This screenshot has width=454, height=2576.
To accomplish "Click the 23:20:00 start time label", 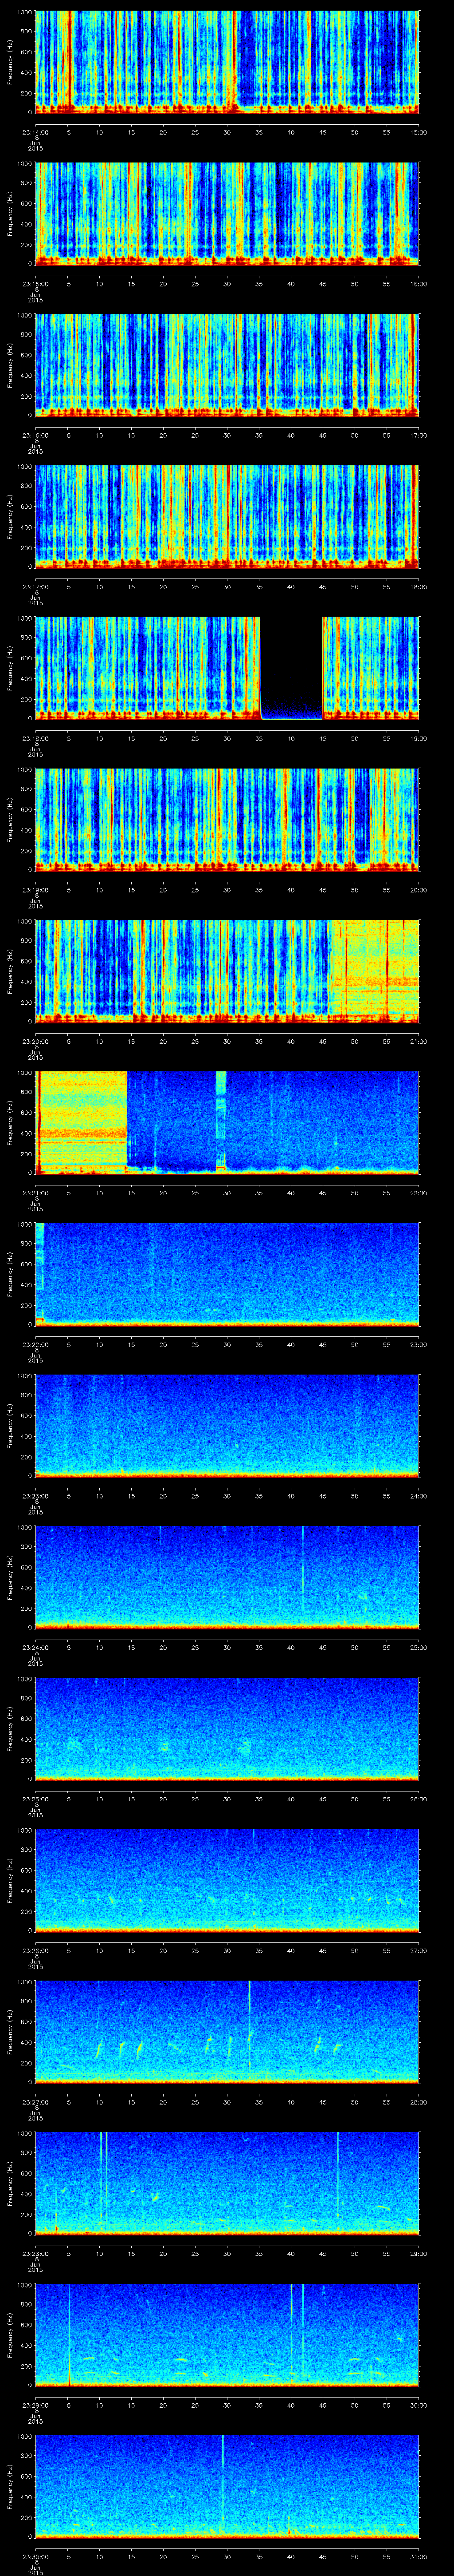I will tap(36, 1042).
